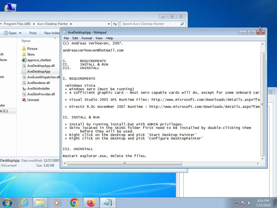Click the 'I. REQUIREMENTS' heading text
This screenshot has width=277, height=208.
[79, 79]
